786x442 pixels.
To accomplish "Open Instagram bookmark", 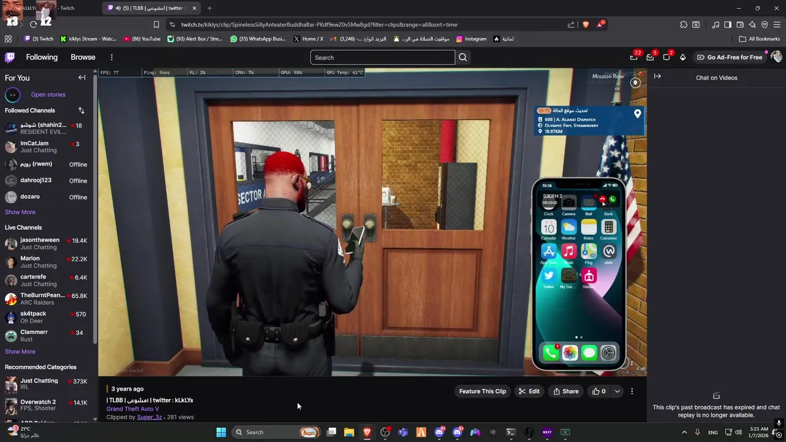I will pos(471,39).
